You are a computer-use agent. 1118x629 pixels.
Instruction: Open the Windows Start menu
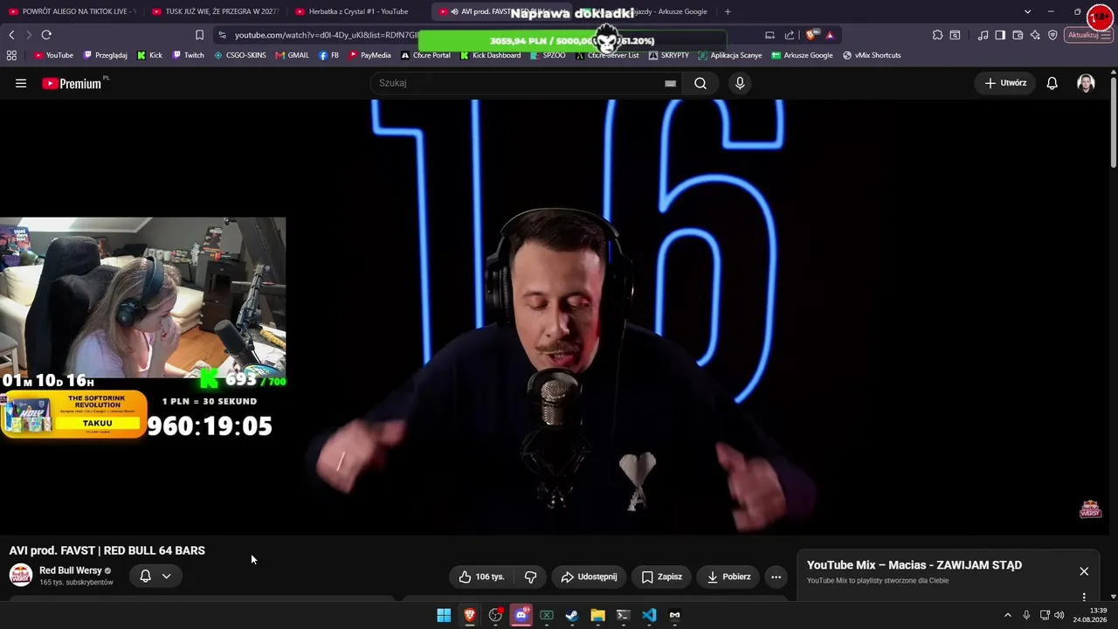pyautogui.click(x=444, y=615)
